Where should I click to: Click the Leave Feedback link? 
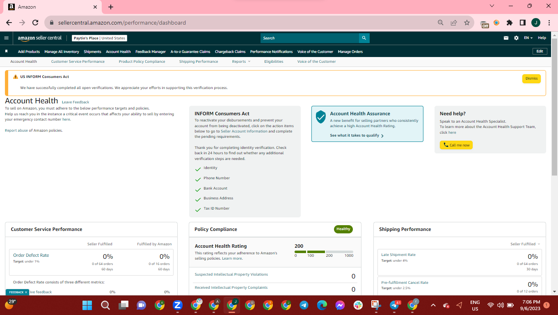coord(75,102)
